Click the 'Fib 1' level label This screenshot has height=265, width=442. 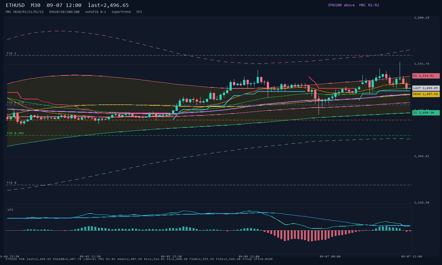point(12,53)
